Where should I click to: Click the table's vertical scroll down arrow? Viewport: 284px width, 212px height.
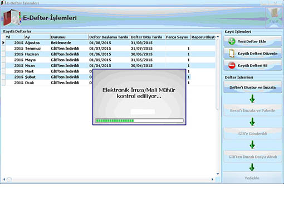(218, 174)
